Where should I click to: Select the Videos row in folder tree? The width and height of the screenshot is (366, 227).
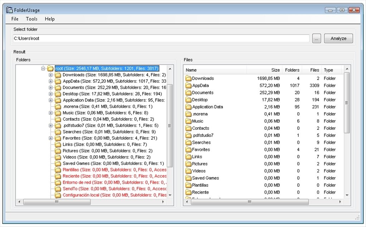pyautogui.click(x=107, y=157)
